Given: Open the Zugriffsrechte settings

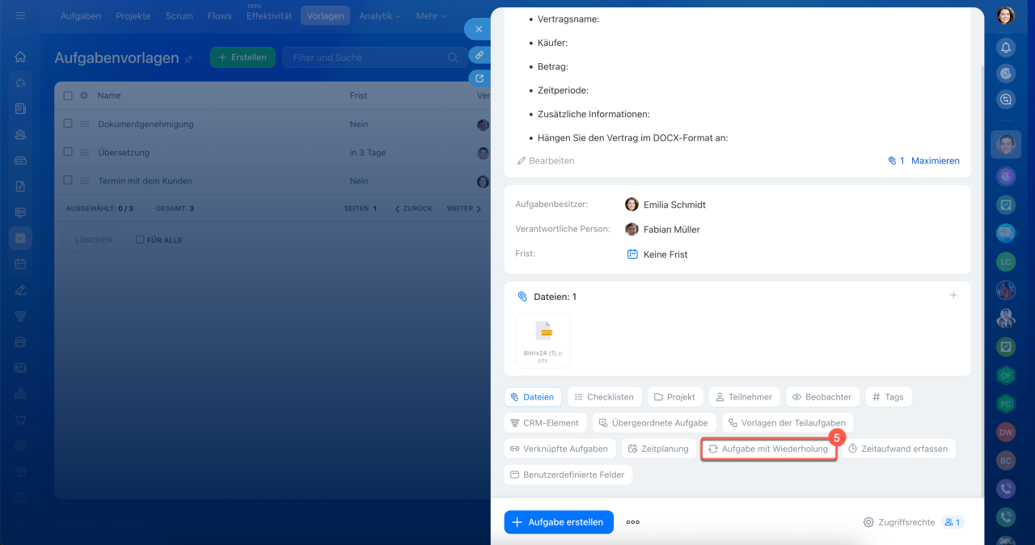Looking at the screenshot, I should [x=899, y=522].
